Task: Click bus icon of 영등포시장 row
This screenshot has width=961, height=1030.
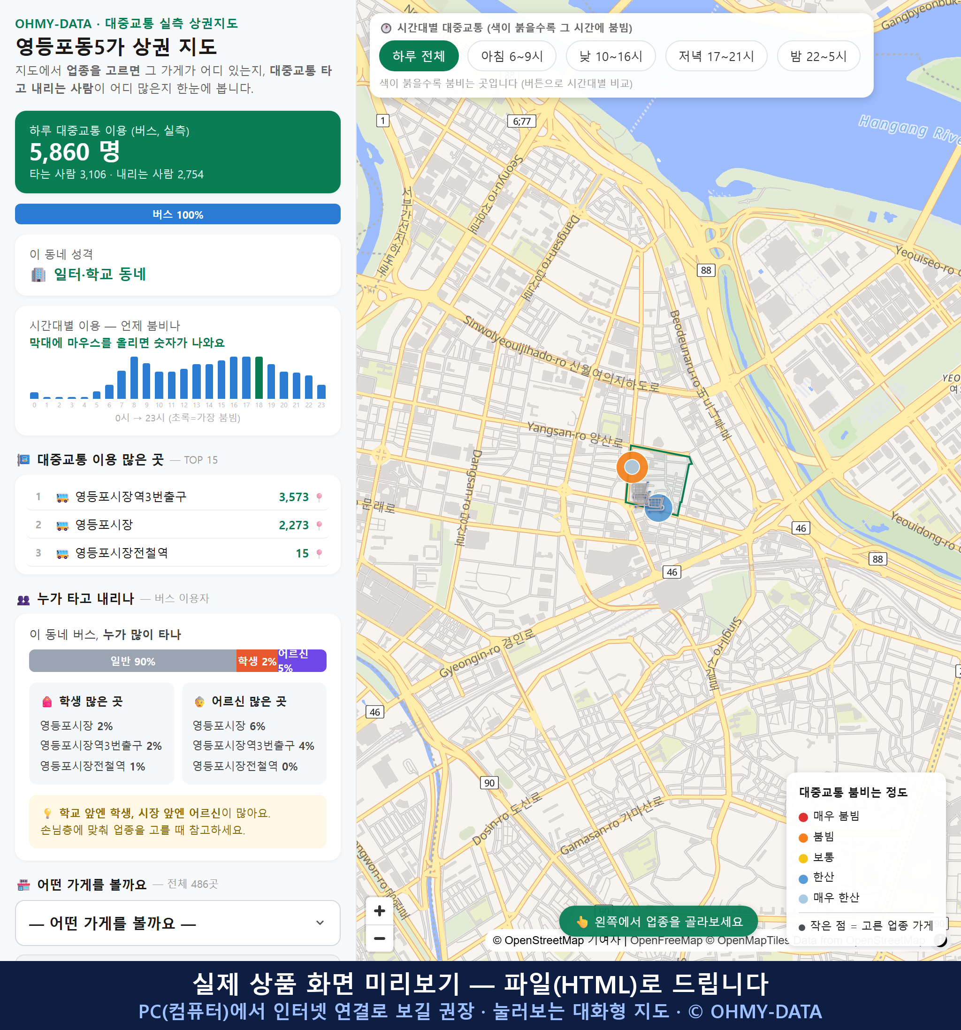Action: tap(62, 526)
